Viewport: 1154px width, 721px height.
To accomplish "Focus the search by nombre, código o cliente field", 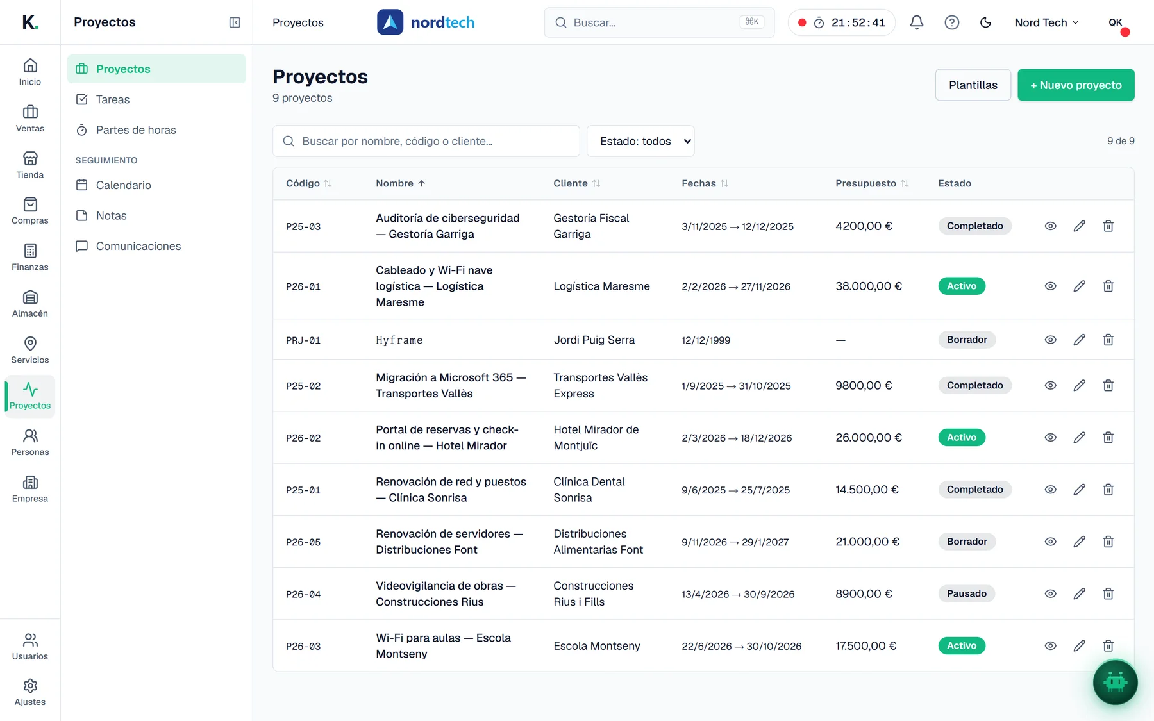I will coord(426,141).
